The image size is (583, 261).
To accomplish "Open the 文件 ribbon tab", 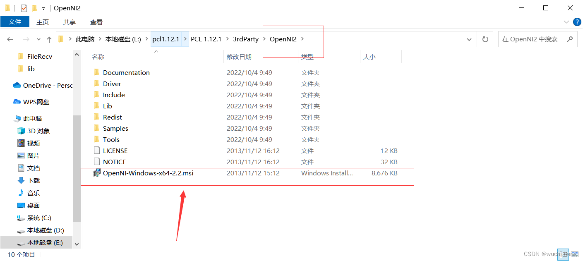I will (x=15, y=22).
